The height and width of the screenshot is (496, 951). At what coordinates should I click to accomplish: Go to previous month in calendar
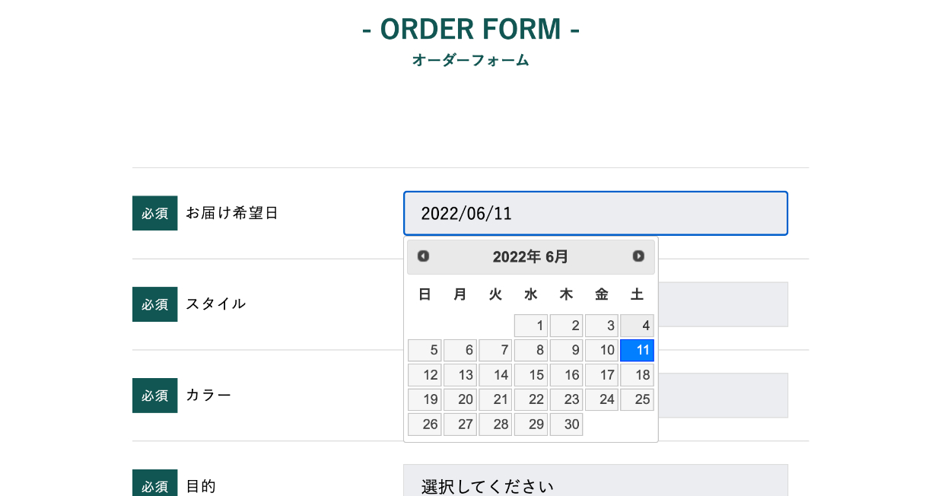[x=424, y=256]
